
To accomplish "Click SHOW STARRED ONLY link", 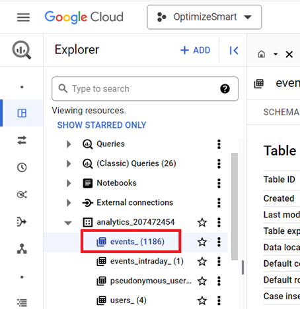I will pos(102,125).
